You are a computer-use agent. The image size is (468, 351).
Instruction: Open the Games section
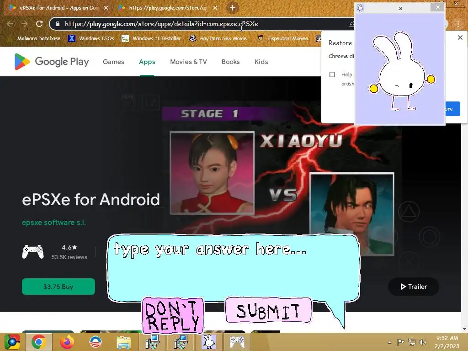click(113, 62)
